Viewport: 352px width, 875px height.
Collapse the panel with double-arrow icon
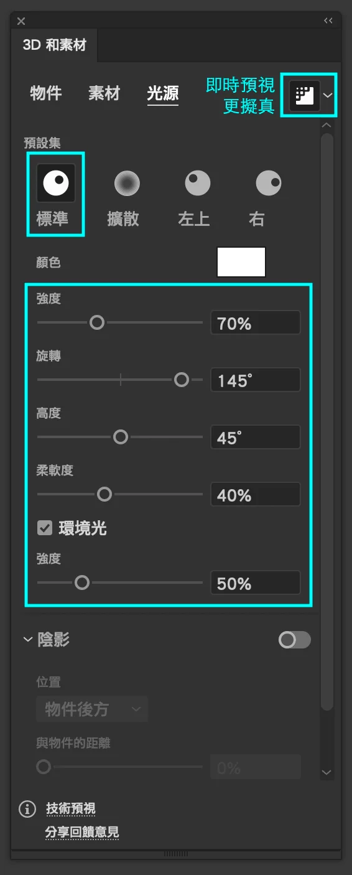tap(328, 21)
